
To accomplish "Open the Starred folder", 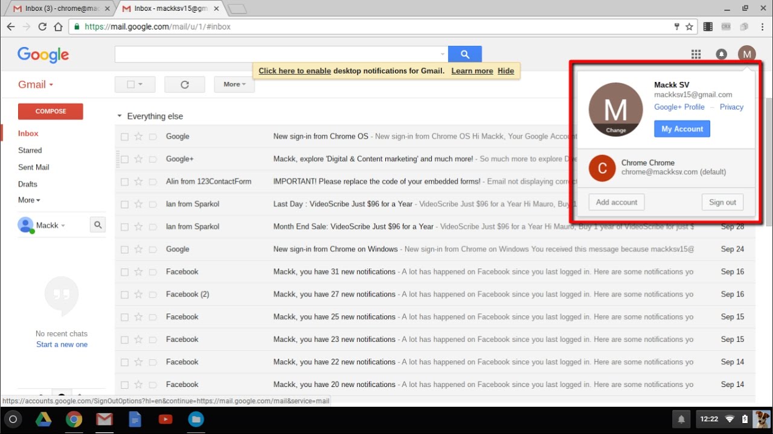I will 30,150.
